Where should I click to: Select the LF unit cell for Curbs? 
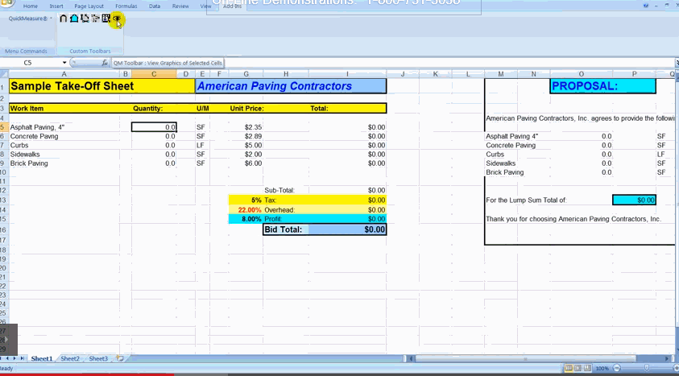click(x=202, y=146)
